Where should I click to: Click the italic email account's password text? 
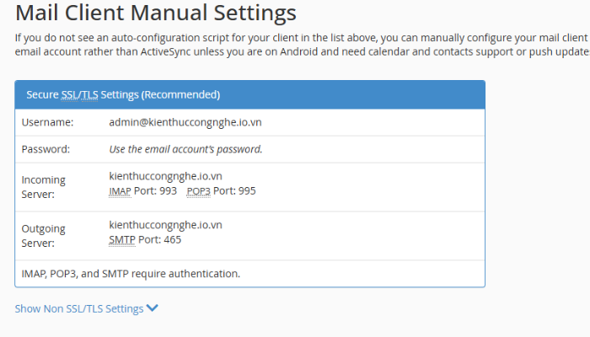185,149
